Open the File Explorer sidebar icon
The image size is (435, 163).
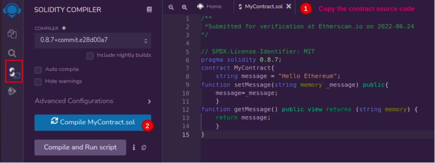pyautogui.click(x=12, y=34)
